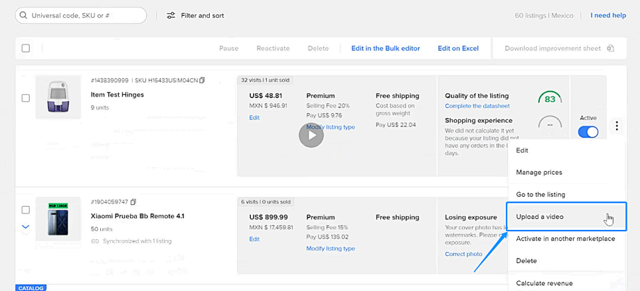Click the "Shopping experience" heading

click(x=479, y=120)
